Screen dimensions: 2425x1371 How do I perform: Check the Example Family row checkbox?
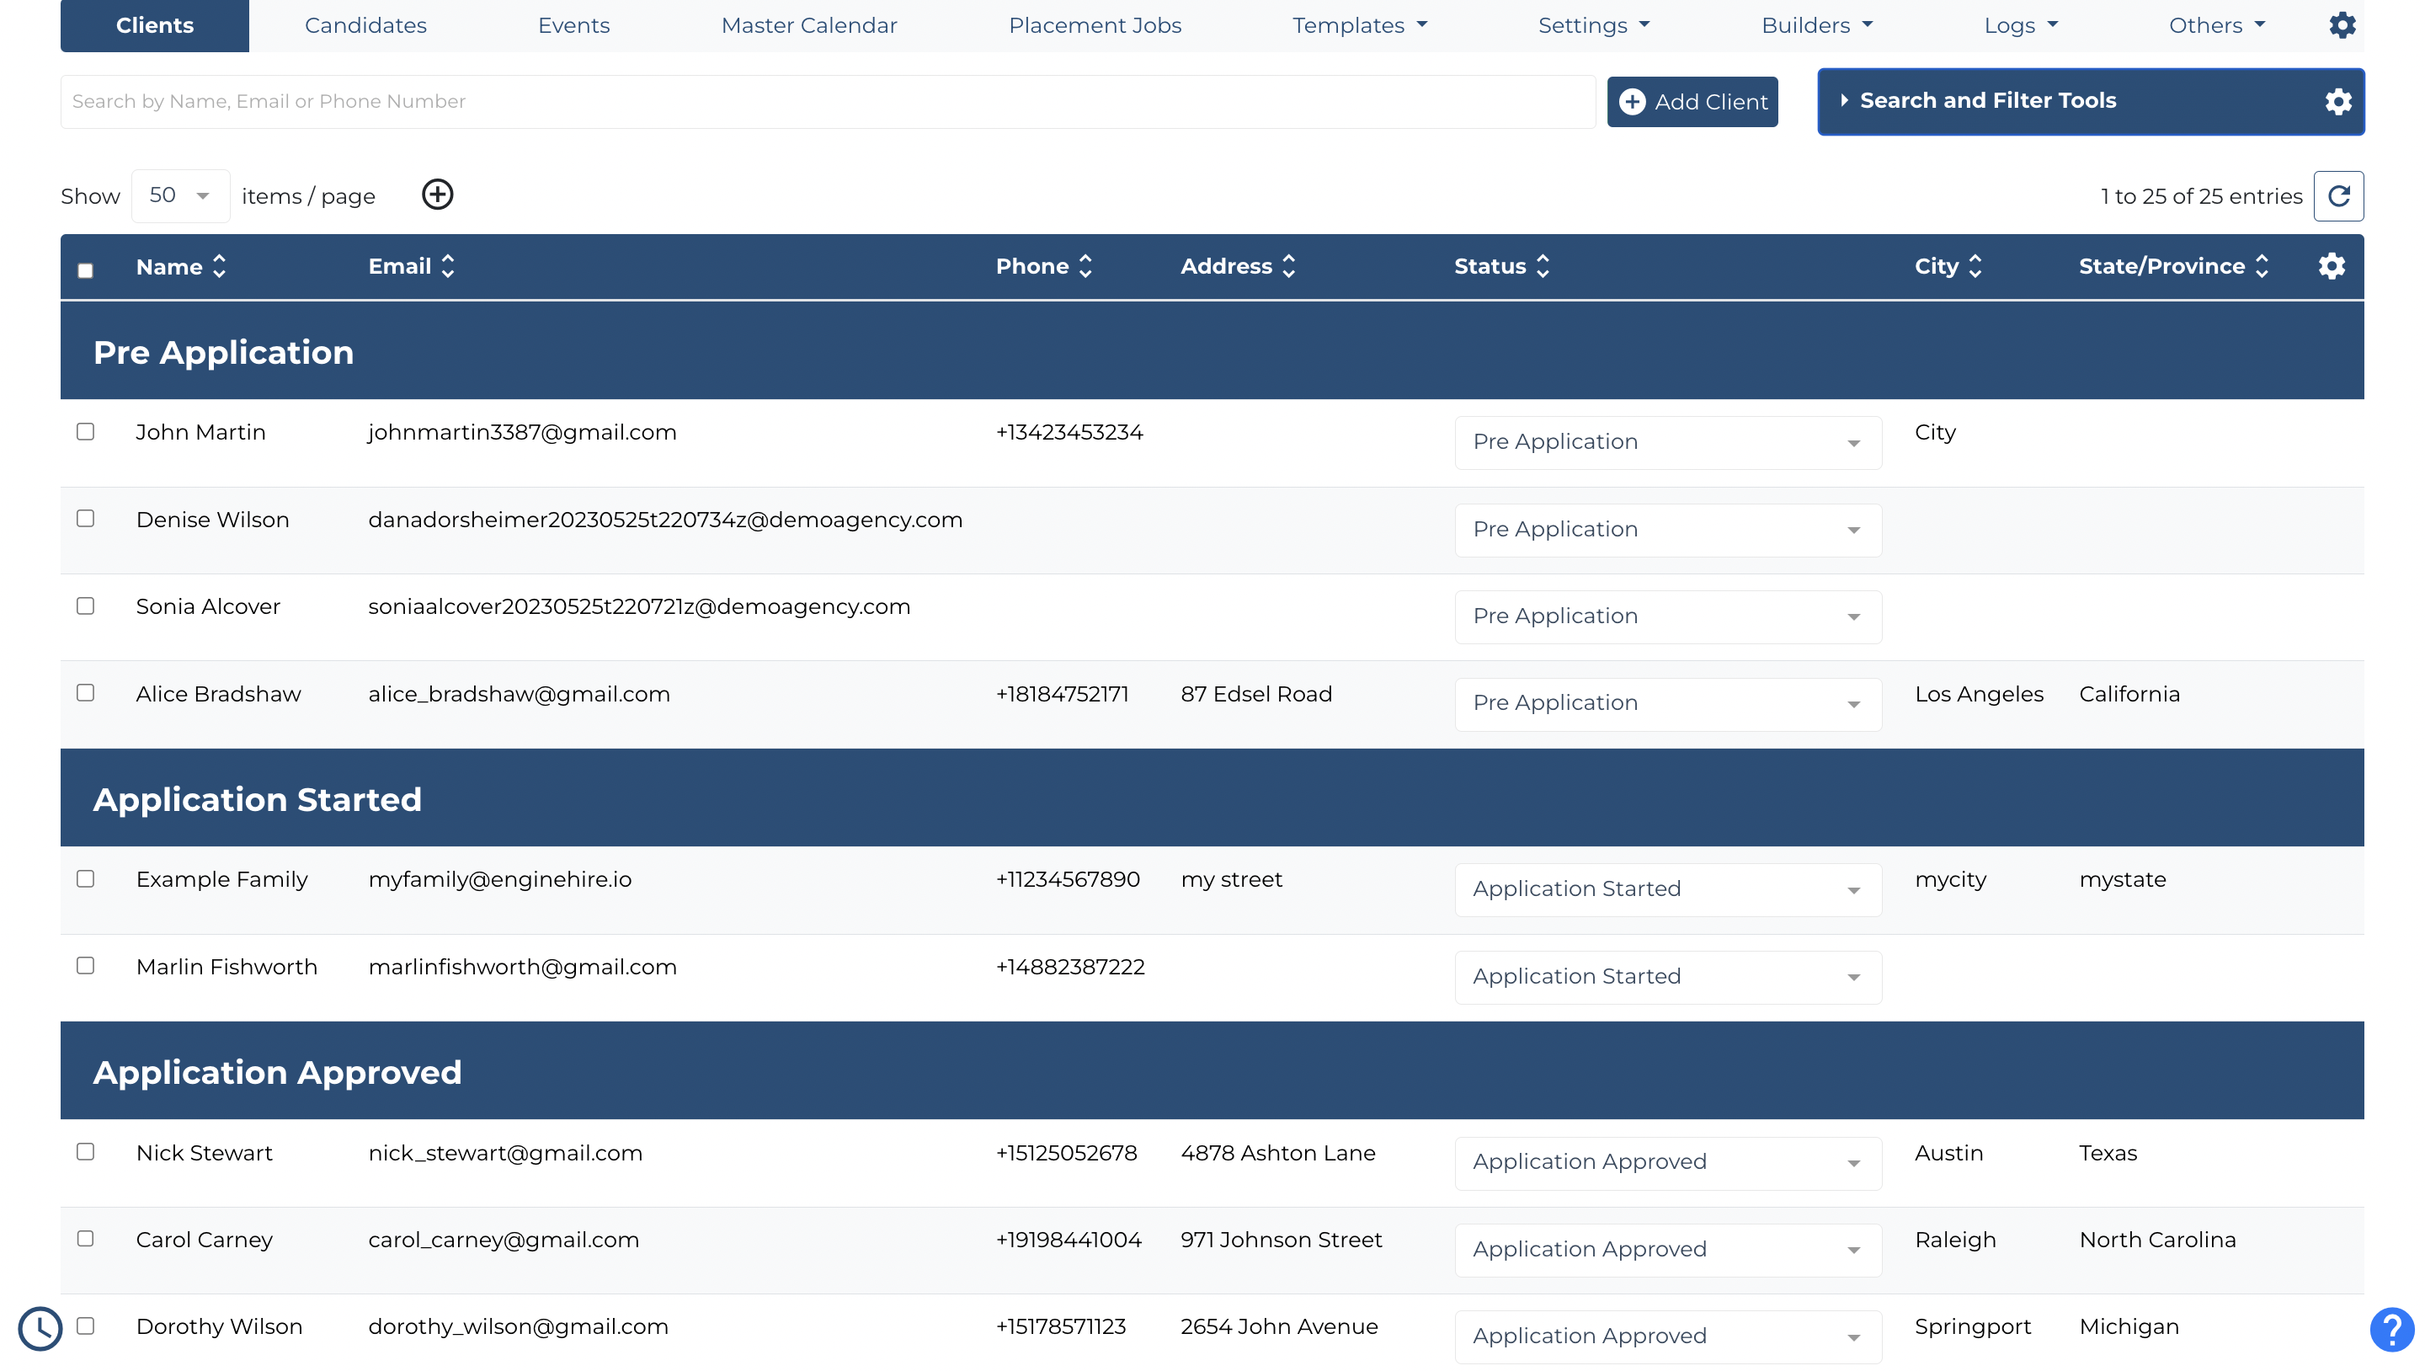coord(86,878)
